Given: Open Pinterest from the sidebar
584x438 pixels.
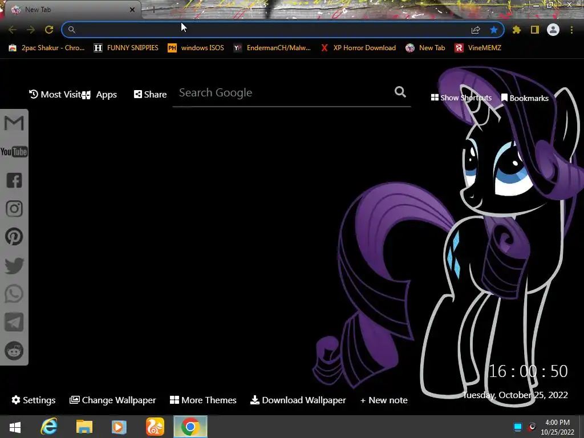Looking at the screenshot, I should (x=14, y=237).
